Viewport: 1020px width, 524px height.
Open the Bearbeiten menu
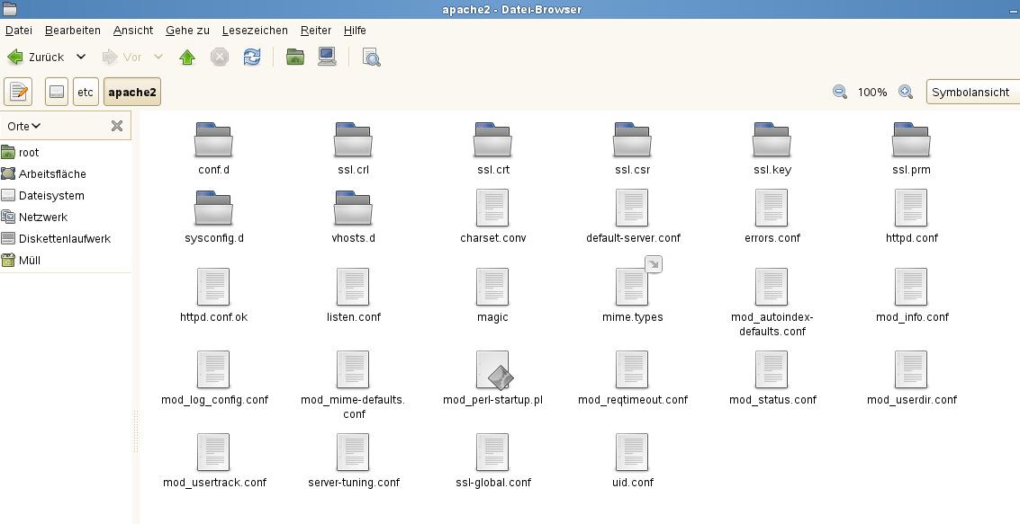(x=73, y=31)
